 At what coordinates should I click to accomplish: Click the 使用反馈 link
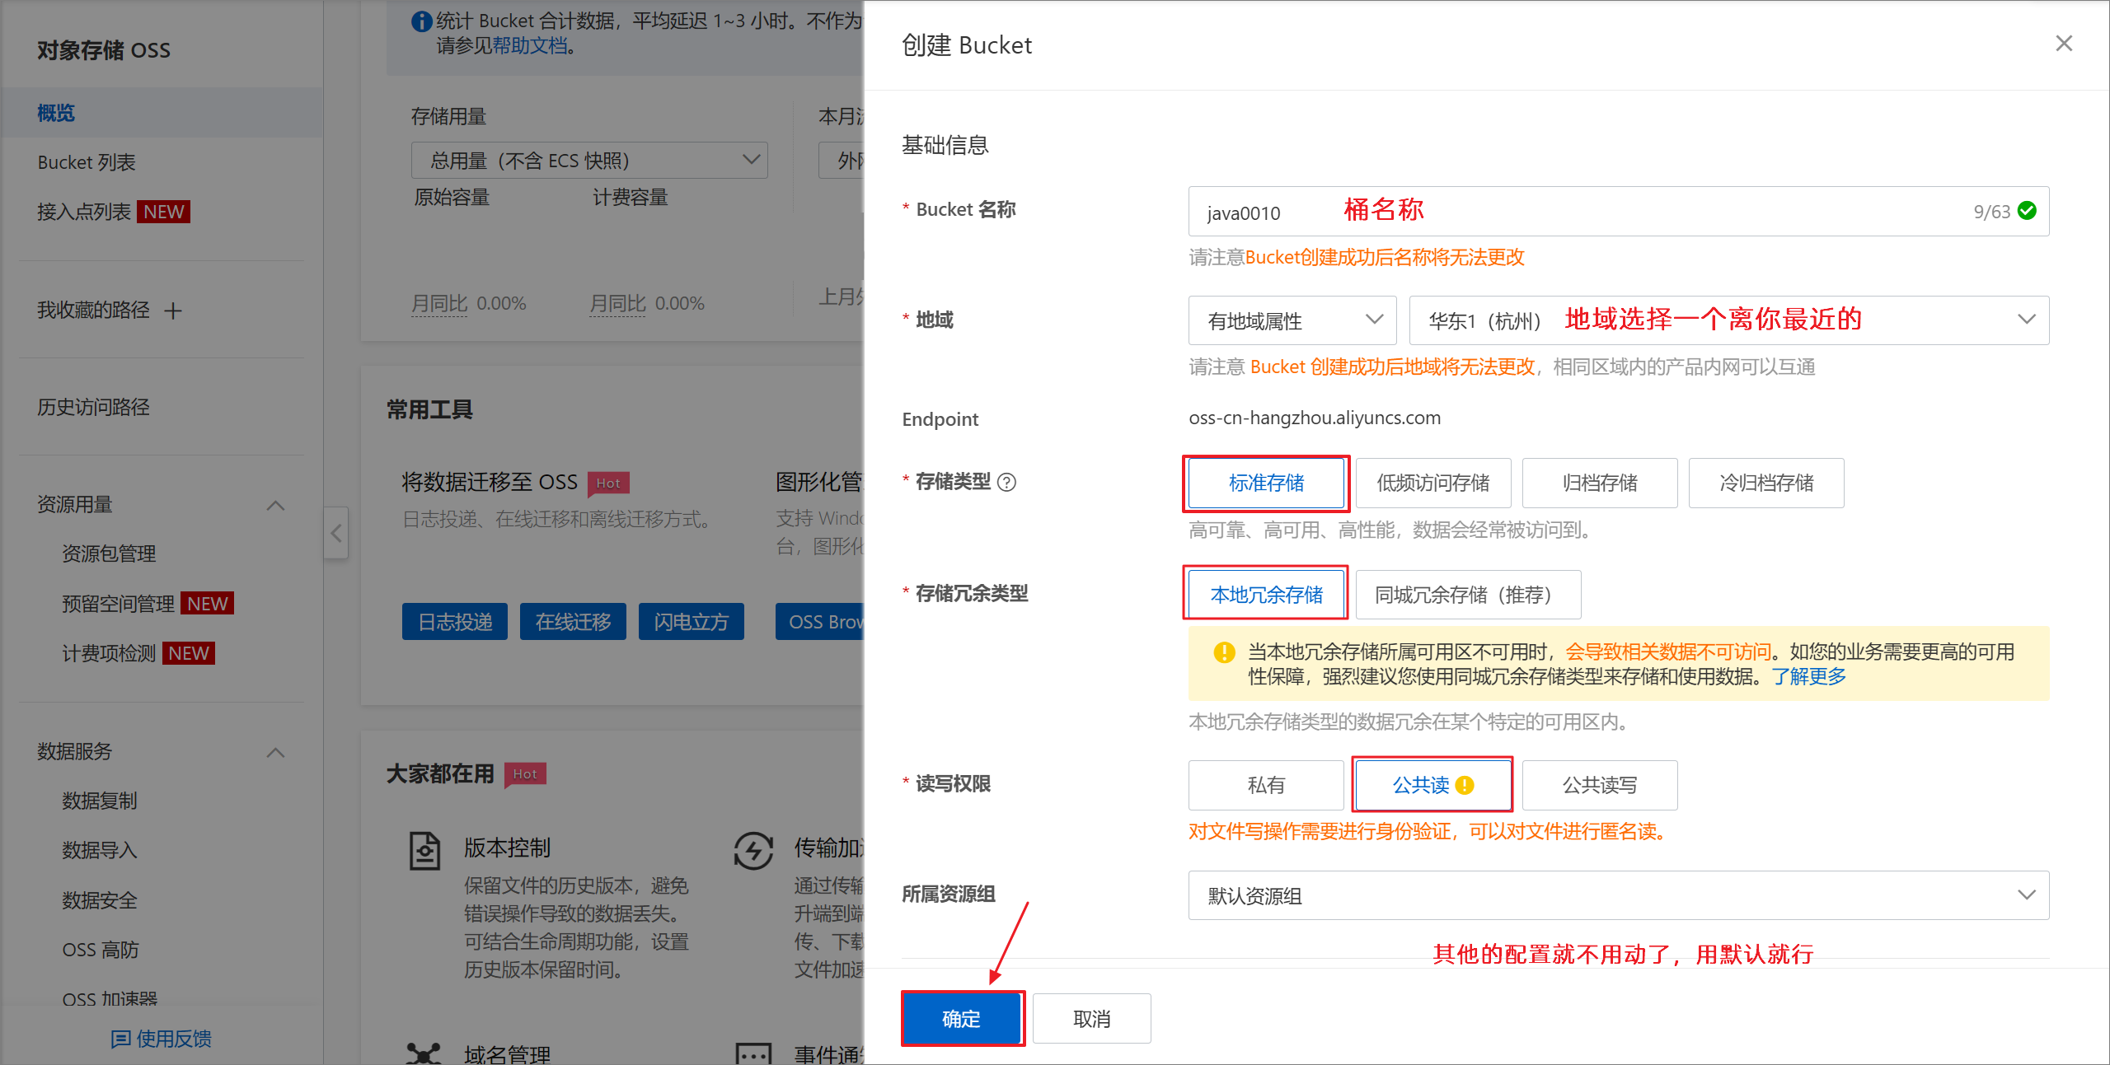click(x=174, y=1039)
